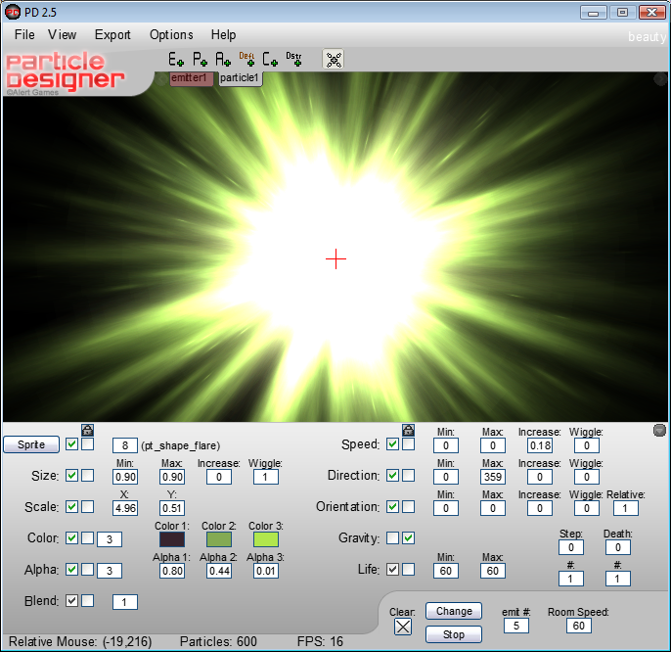
Task: Toggle the checked checkbox beside Speed
Action: point(392,444)
